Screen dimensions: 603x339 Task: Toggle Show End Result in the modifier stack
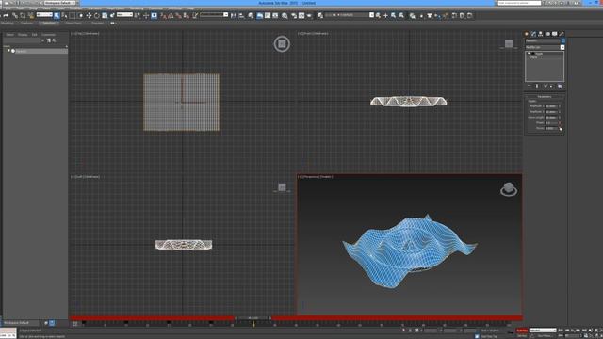tap(537, 86)
